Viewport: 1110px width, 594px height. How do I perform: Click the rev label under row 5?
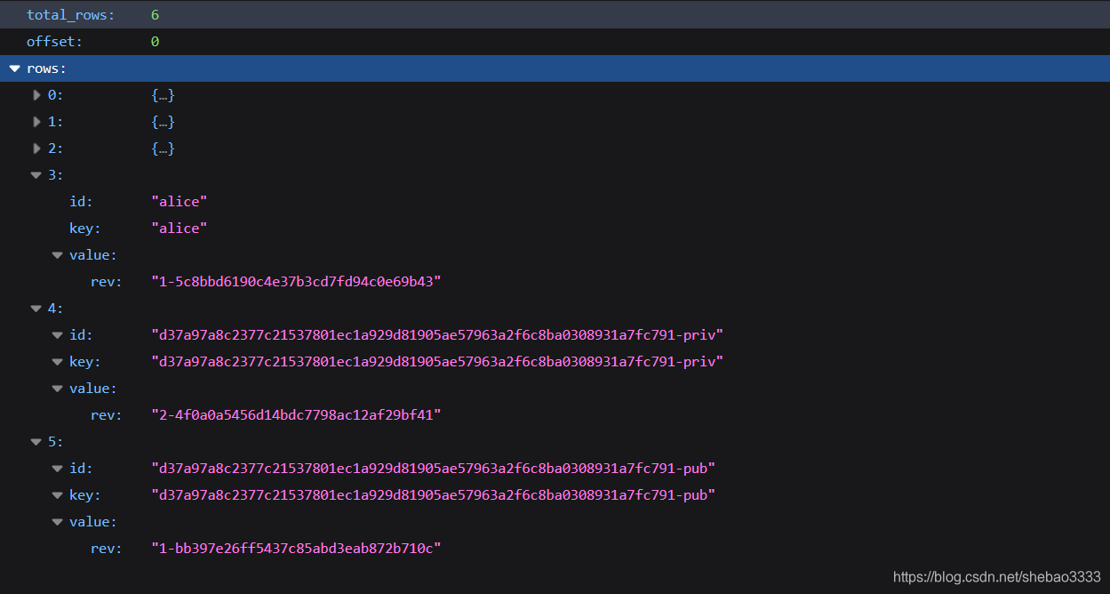(107, 549)
